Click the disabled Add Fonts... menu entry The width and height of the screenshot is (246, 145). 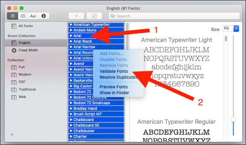coord(111,54)
